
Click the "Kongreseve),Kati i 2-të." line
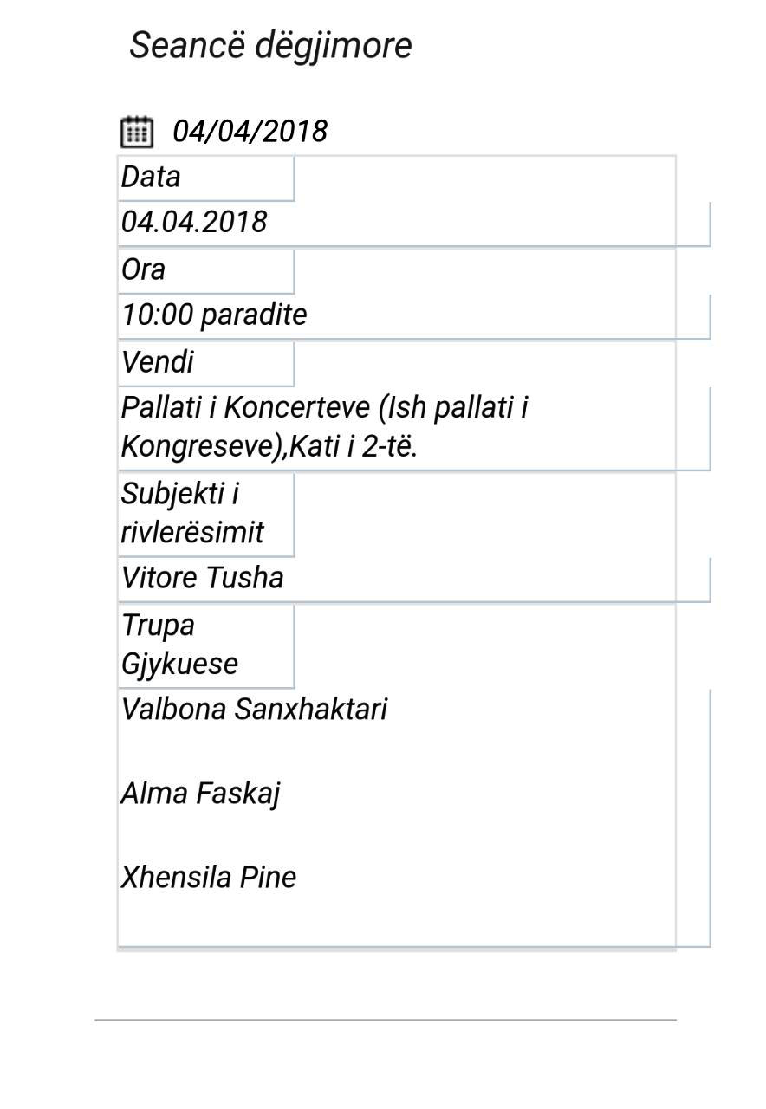click(269, 447)
